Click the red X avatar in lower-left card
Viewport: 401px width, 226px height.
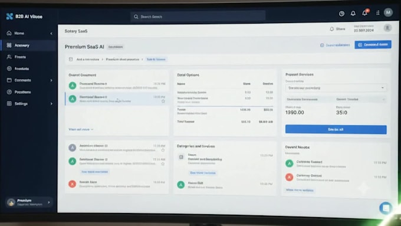tap(73, 184)
